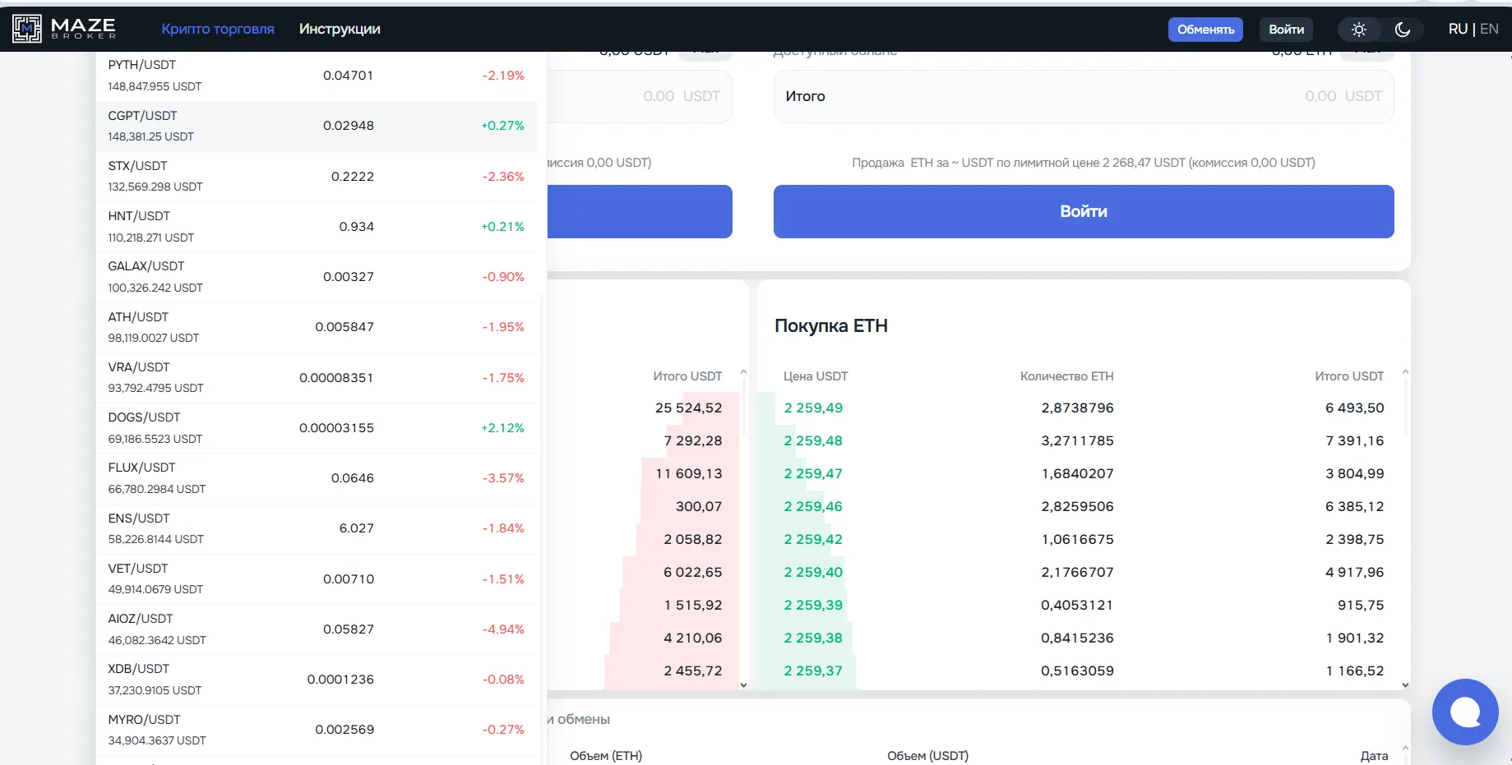Select STX/USDT pair
Viewport: 1512px width, 765px height.
[317, 176]
